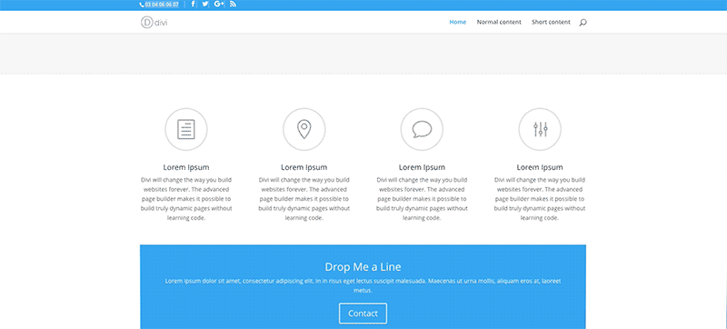
Task: Click the map pin location icon
Action: click(304, 129)
